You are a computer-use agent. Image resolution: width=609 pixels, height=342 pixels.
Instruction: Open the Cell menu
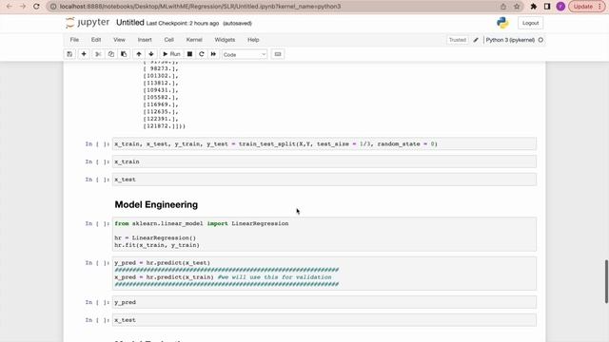168,40
